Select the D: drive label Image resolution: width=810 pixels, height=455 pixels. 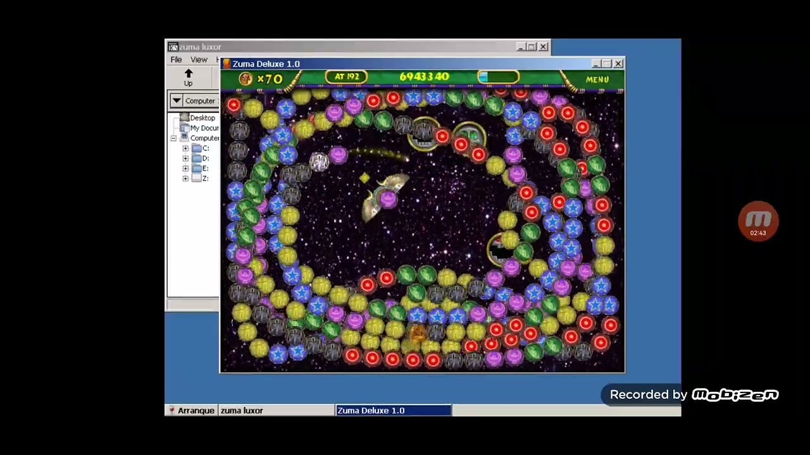point(206,158)
